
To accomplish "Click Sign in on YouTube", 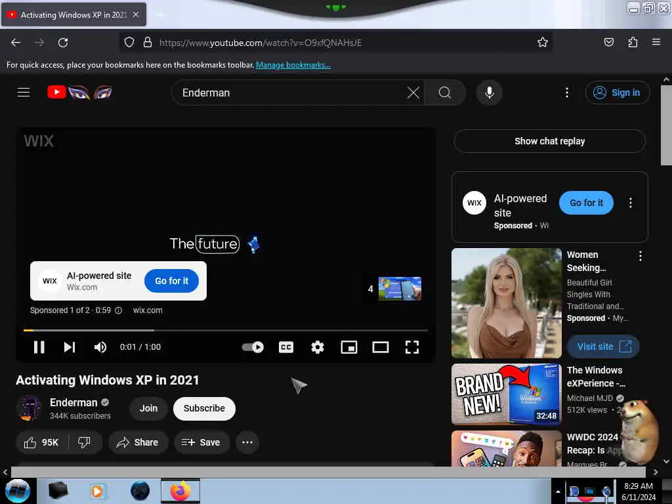I will click(x=618, y=93).
